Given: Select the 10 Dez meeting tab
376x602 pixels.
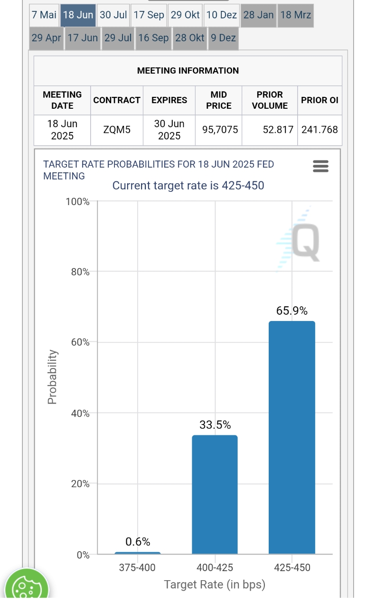Looking at the screenshot, I should tap(222, 15).
